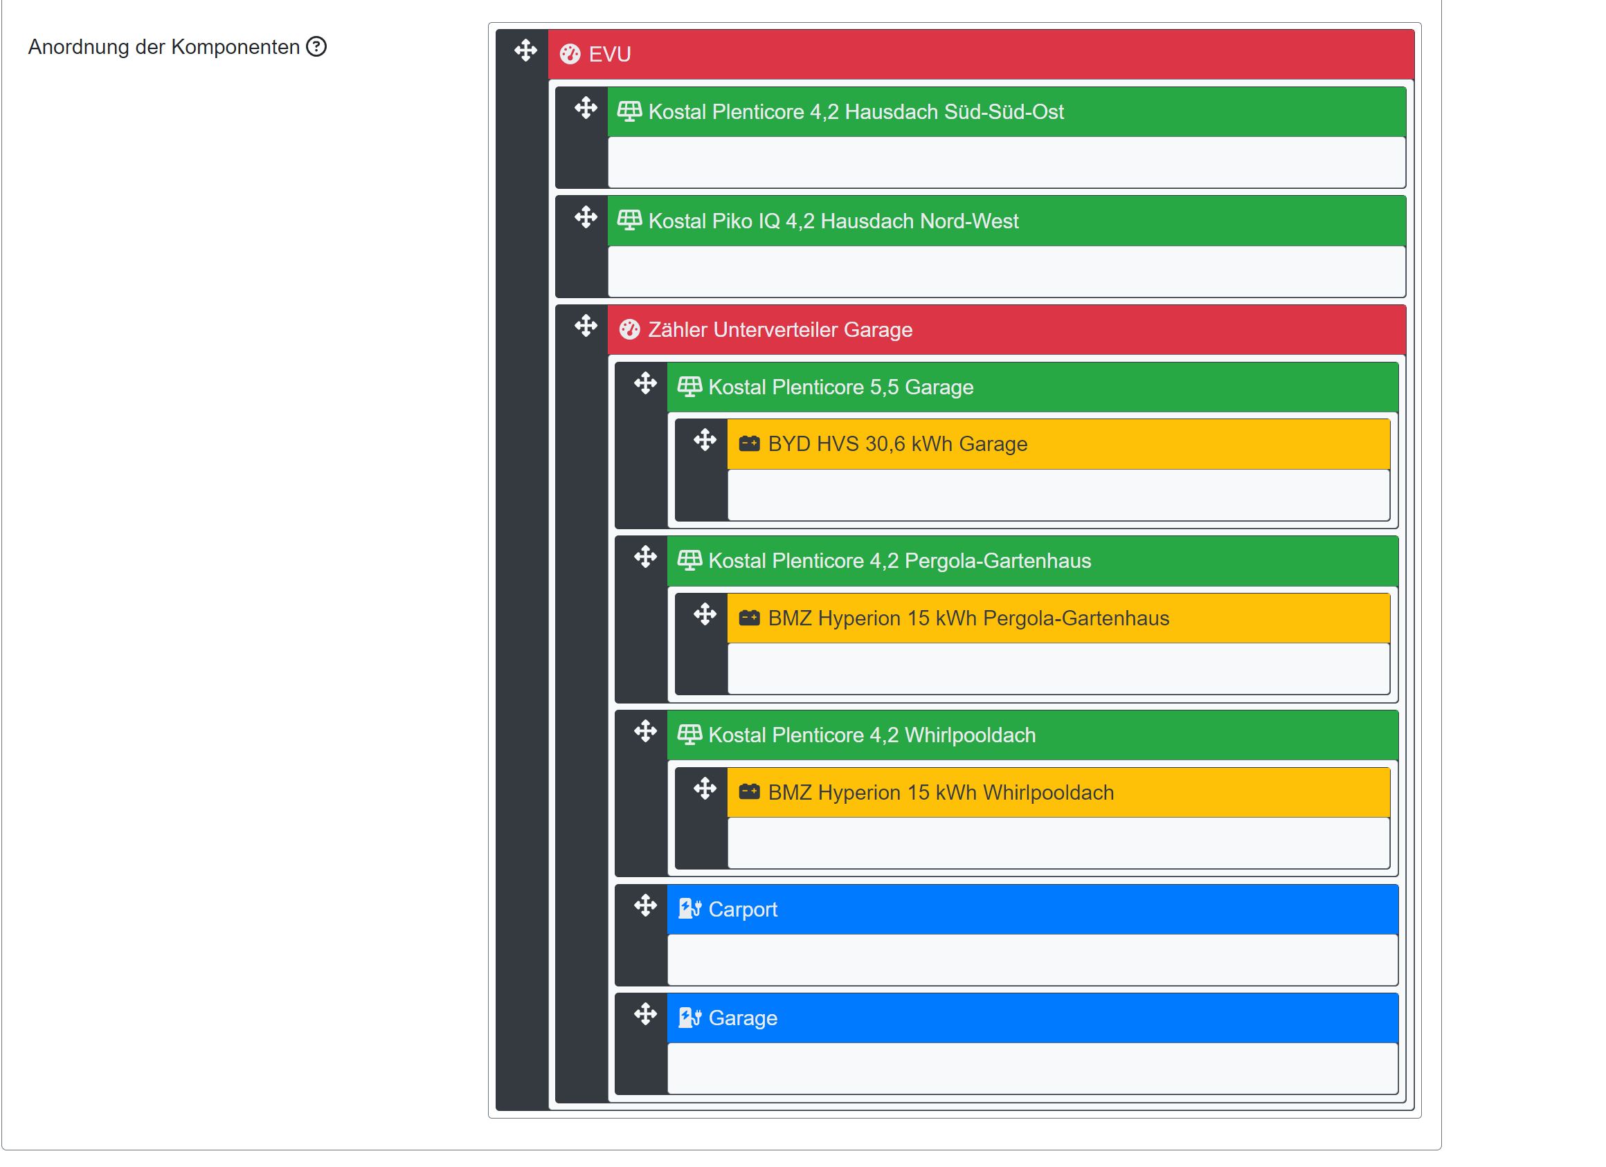This screenshot has width=1606, height=1167.
Task: Click the charging station icon on Carport
Action: coord(689,910)
